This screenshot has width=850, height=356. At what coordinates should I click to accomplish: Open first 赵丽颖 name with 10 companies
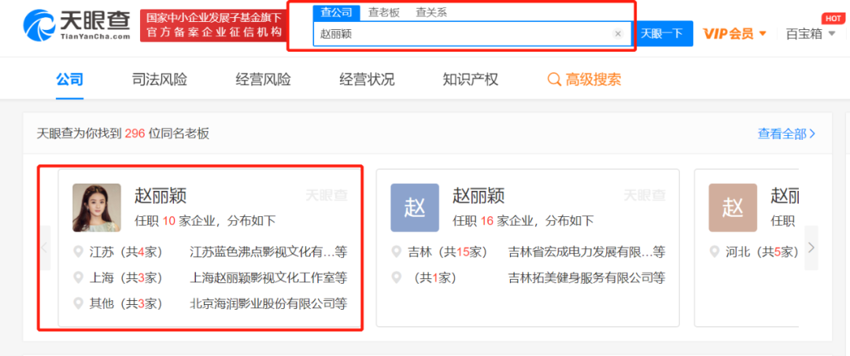point(161,196)
